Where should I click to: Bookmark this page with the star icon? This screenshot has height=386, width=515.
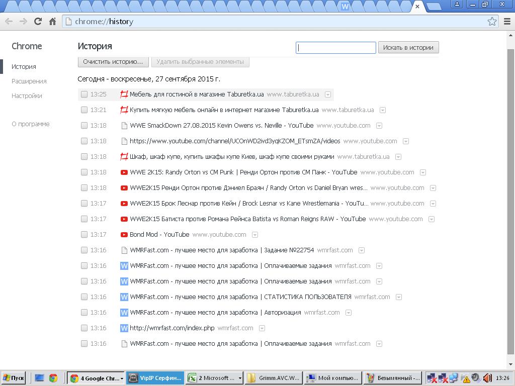click(x=492, y=21)
